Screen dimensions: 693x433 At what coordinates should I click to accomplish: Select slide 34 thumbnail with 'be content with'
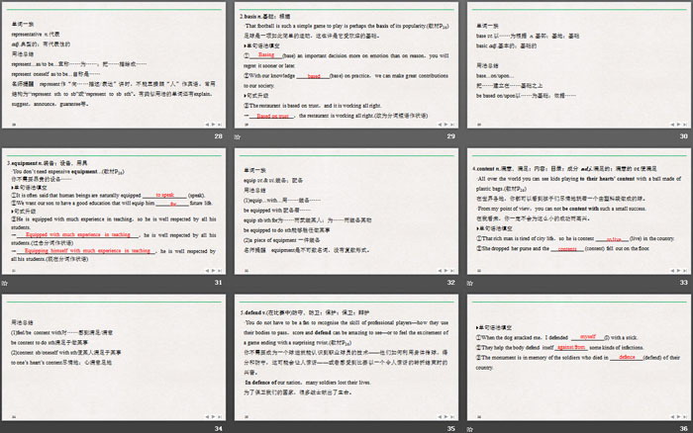coord(114,358)
